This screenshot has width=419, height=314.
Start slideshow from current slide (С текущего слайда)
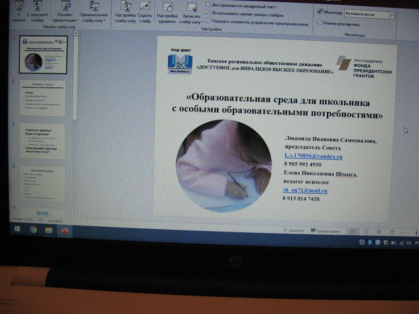tap(37, 12)
